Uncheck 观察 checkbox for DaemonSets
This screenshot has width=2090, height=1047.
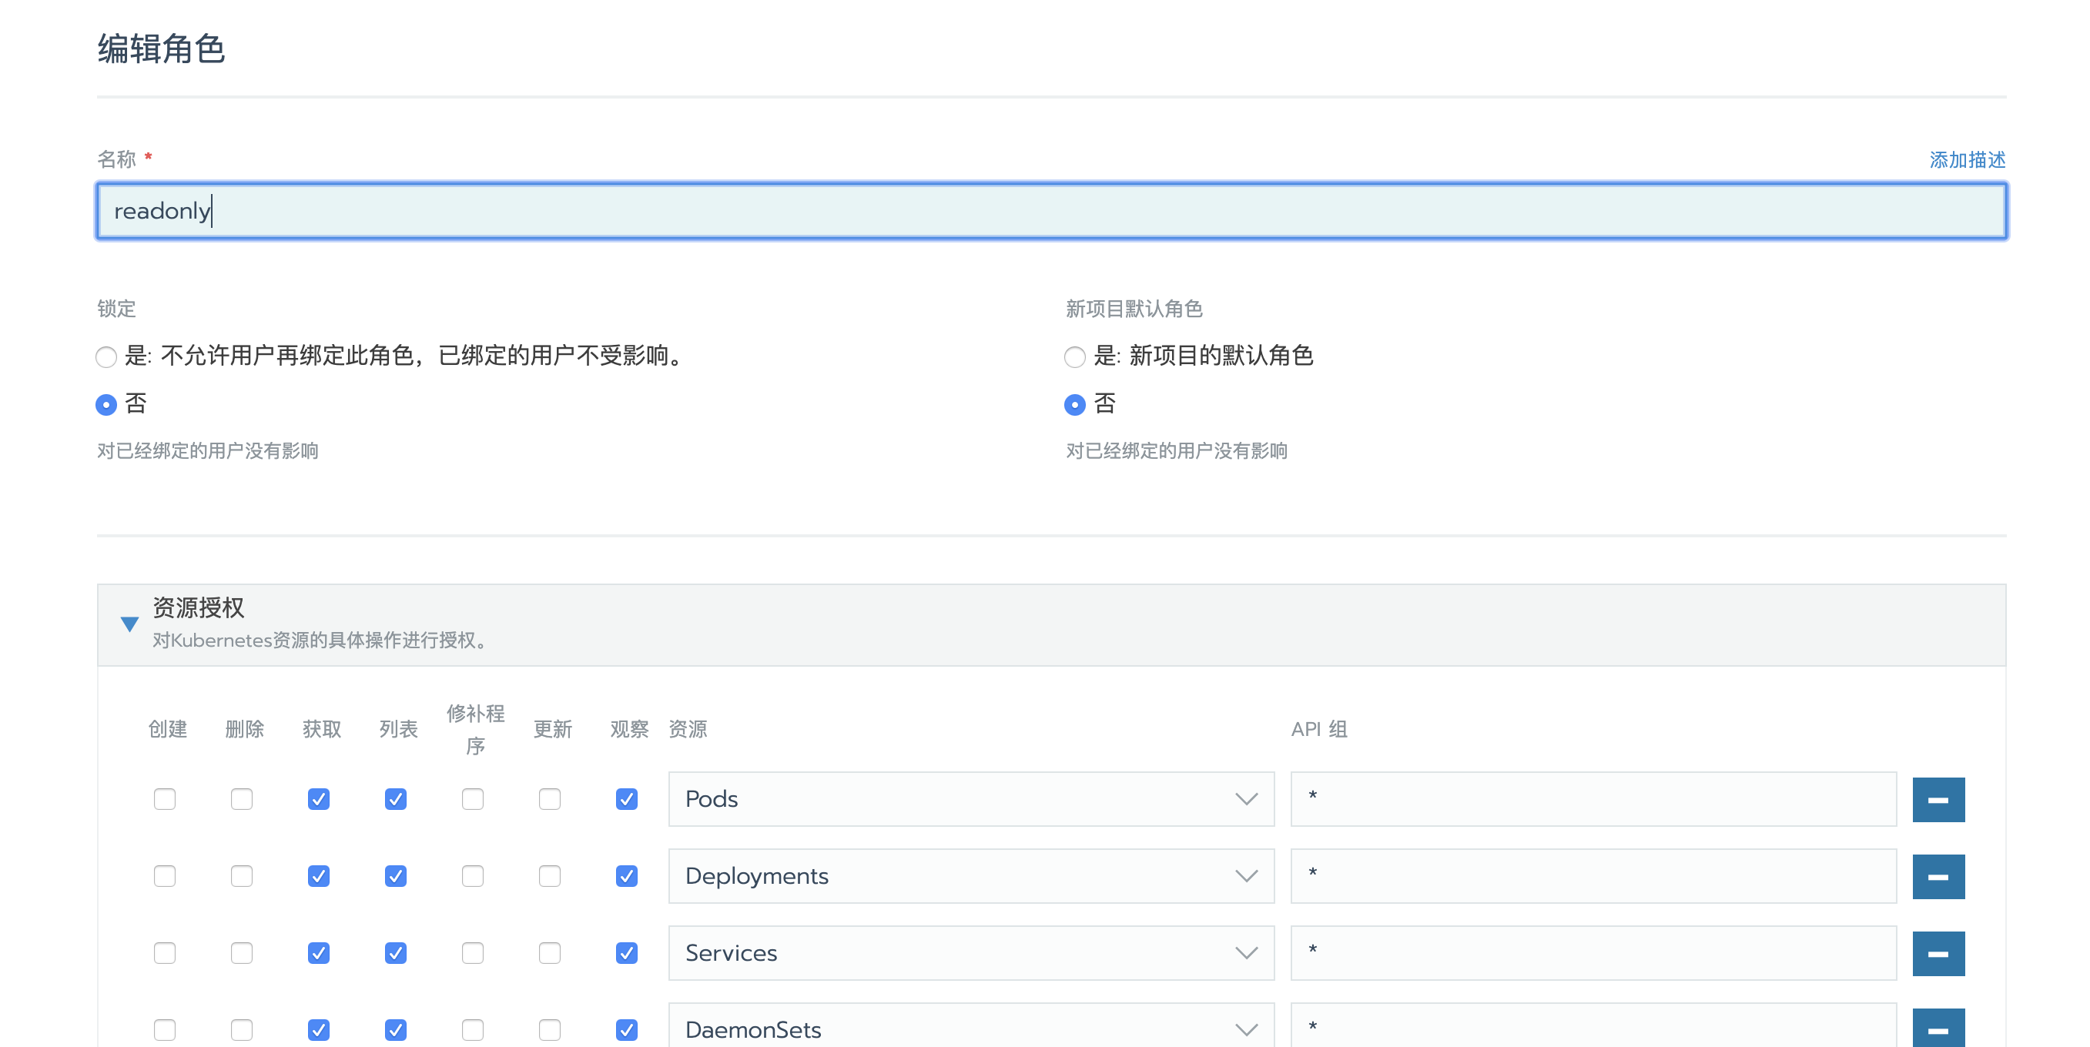(627, 1030)
